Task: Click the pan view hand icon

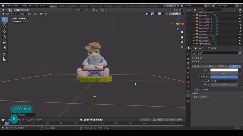Action: click(182, 37)
